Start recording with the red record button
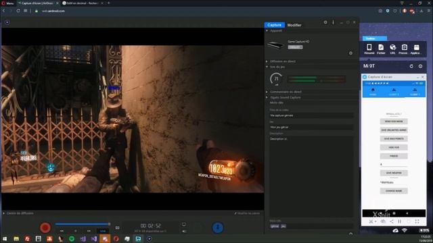This screenshot has height=243, width=433. tap(45, 227)
